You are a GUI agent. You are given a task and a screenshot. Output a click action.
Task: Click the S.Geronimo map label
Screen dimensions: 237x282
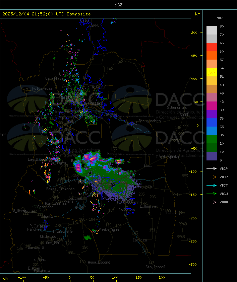pos(177,108)
